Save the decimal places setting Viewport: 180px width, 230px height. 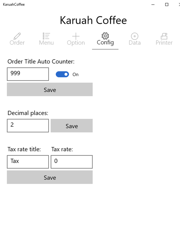[x=72, y=126]
